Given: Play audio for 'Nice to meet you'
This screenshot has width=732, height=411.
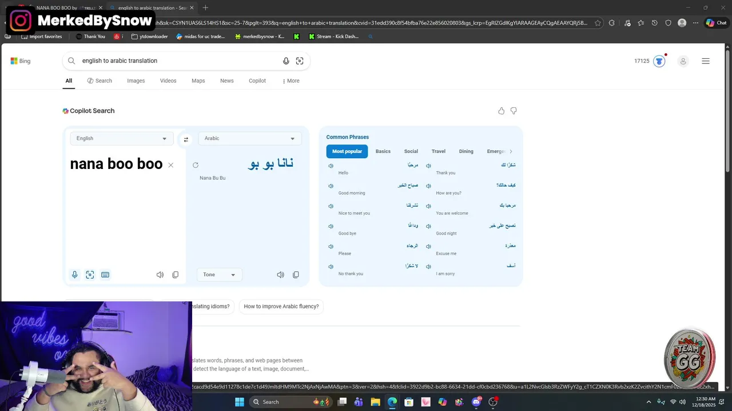Looking at the screenshot, I should [x=331, y=206].
